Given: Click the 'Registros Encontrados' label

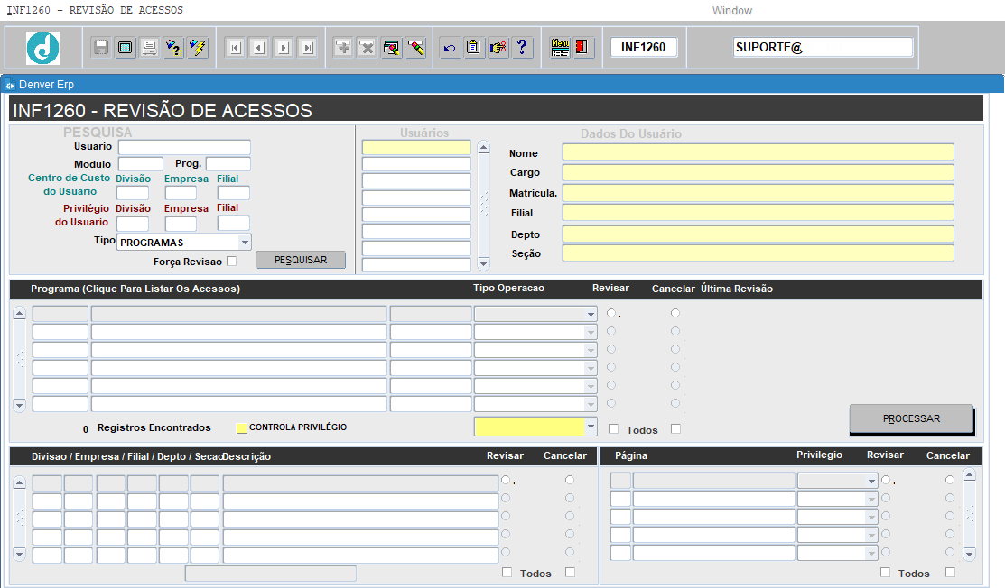Looking at the screenshot, I should pos(154,427).
